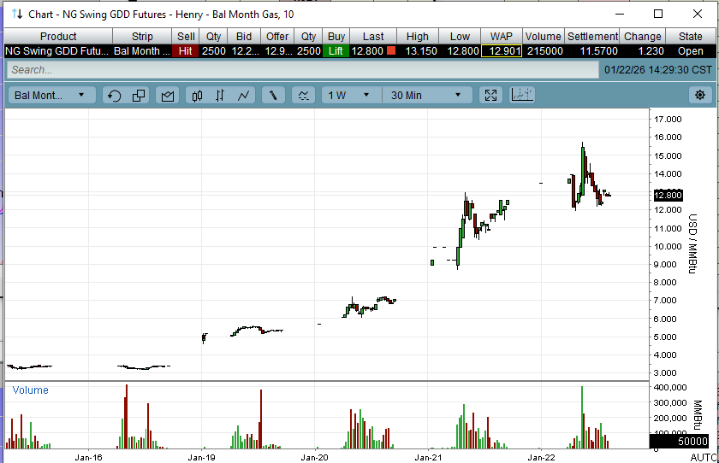This screenshot has width=719, height=463.
Task: Click the High column header
Action: [x=418, y=36]
